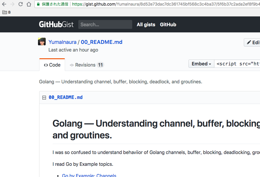This screenshot has width=260, height=177.
Task: Open the bookmark folder labeled B
Action: pos(6,12)
